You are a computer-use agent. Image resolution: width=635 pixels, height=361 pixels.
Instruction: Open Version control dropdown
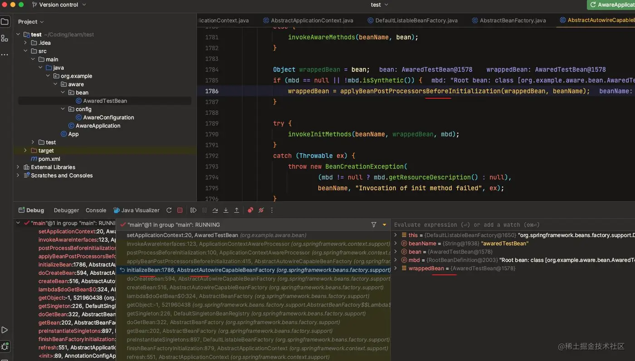click(59, 5)
